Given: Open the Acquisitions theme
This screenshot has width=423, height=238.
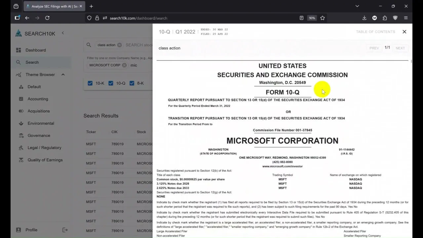Looking at the screenshot, I should point(39,111).
